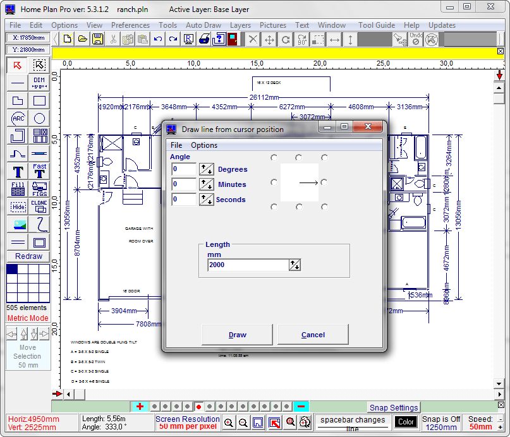
Task: Select the red active zoom level dot
Action: point(198,407)
